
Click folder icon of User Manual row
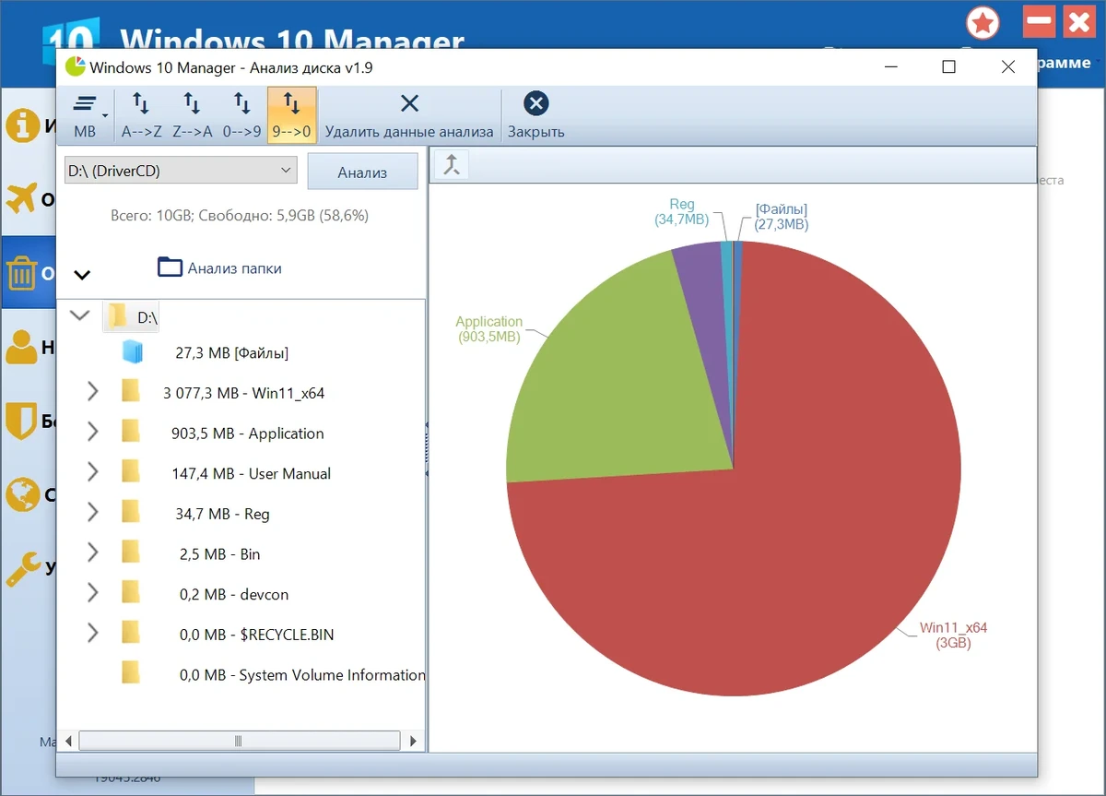coord(131,471)
